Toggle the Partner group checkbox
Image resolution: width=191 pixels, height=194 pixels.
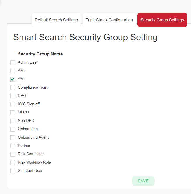13,146
